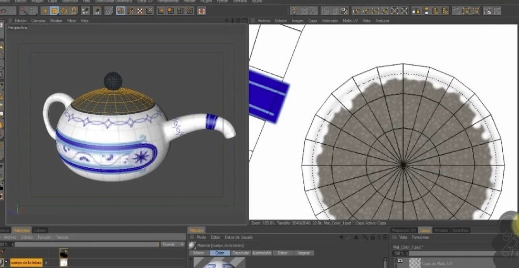Toggle visibility eye of Capa de Malla UV

[400, 261]
